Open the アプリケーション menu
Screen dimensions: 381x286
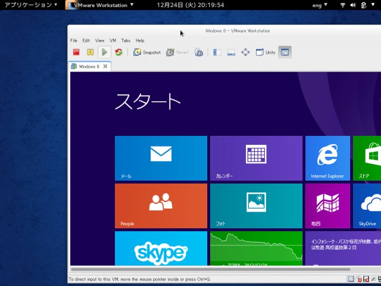tap(31, 5)
